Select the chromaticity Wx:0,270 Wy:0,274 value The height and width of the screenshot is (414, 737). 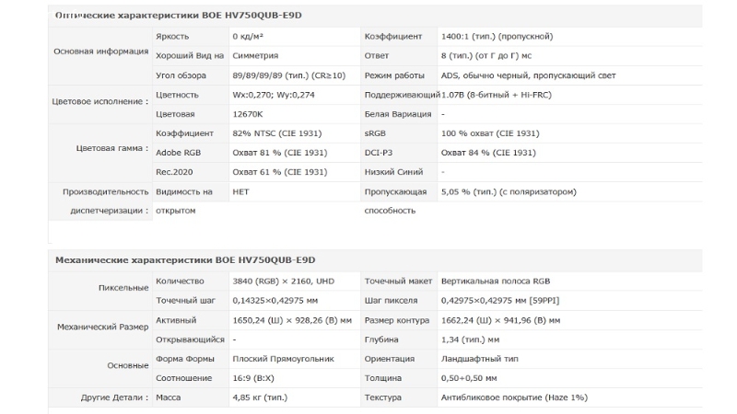click(274, 95)
